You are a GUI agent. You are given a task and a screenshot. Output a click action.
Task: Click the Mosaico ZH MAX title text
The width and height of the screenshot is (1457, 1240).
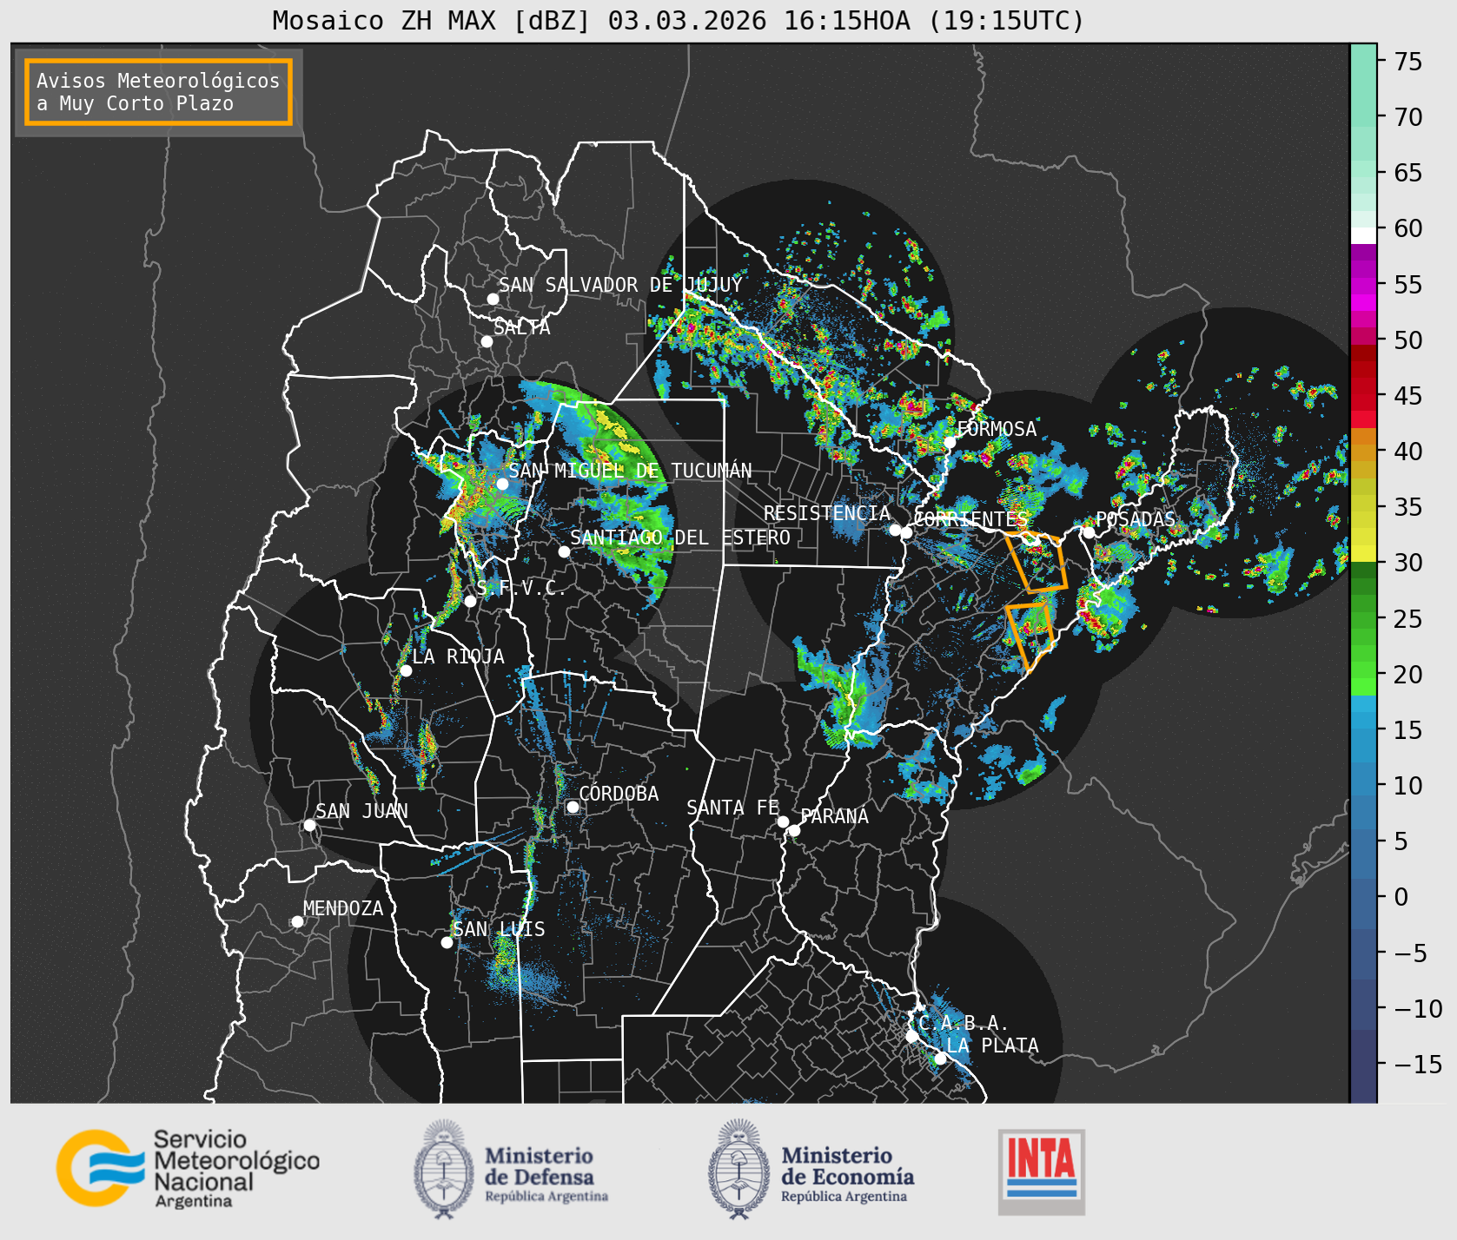[x=679, y=20]
